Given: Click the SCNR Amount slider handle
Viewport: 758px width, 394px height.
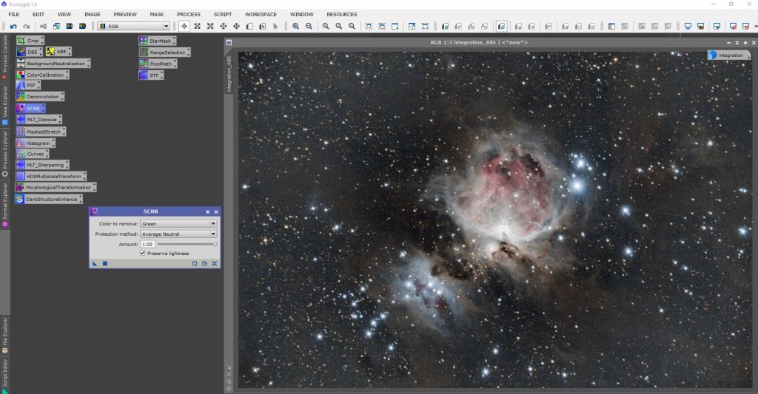Looking at the screenshot, I should (215, 244).
